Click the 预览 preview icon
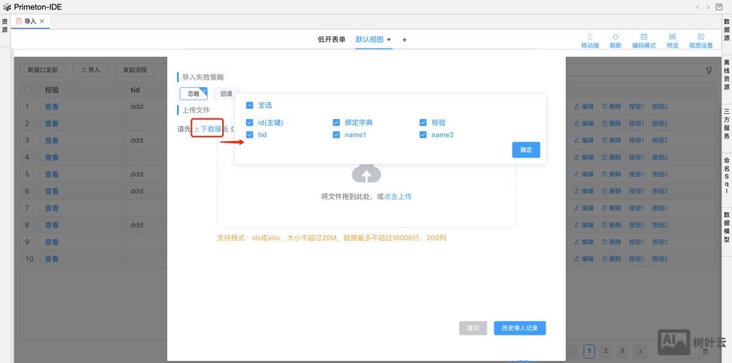Screen dimensions: 732x363 click(x=672, y=37)
